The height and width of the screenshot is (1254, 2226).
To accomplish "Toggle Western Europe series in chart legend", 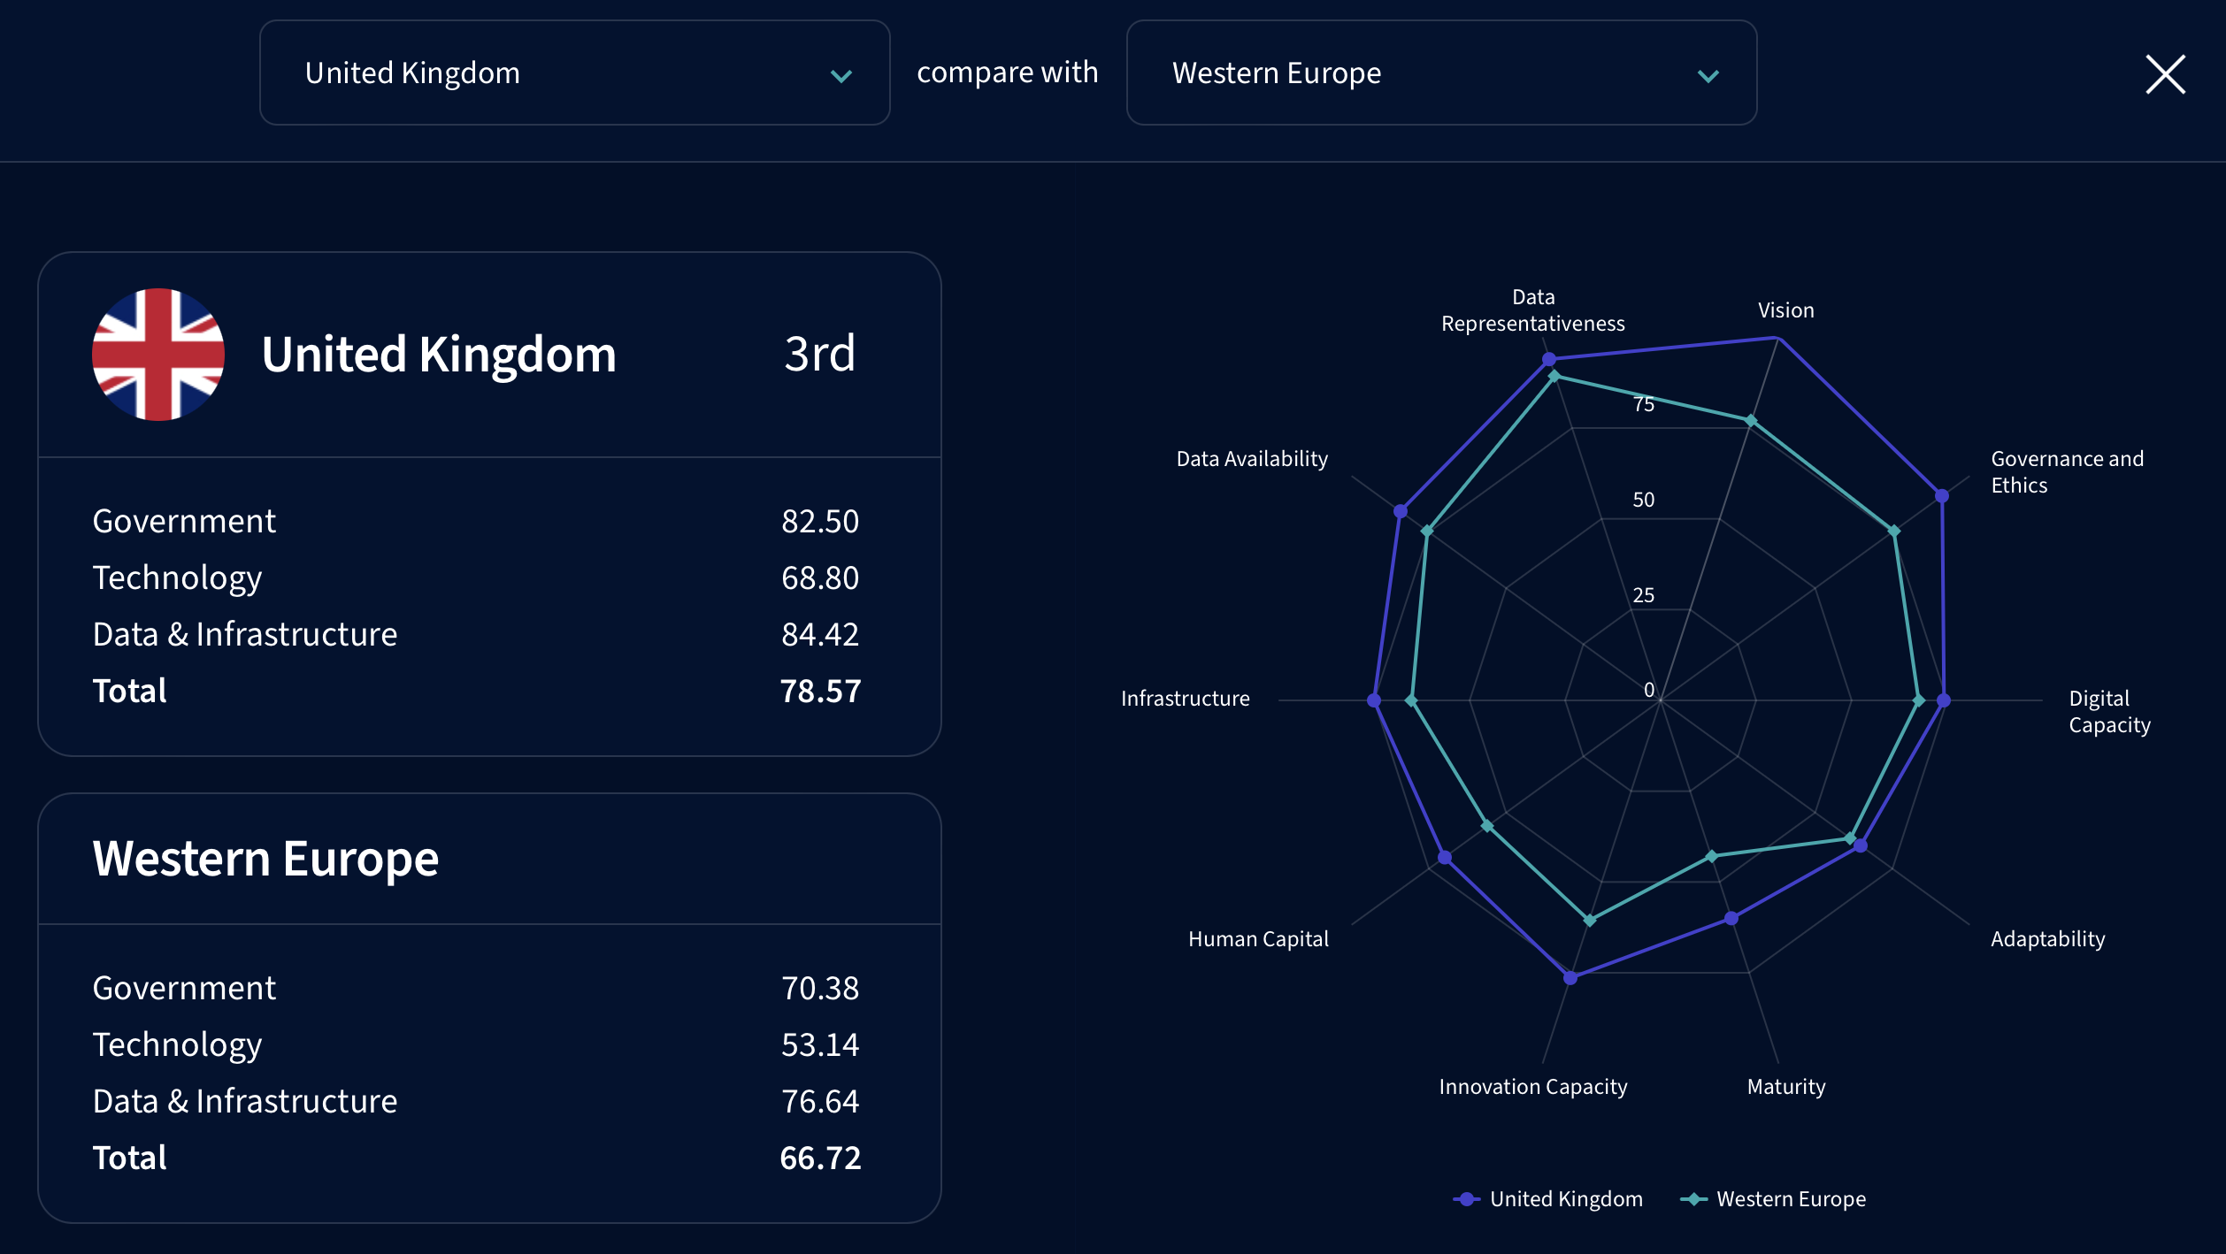I will pos(1790,1199).
